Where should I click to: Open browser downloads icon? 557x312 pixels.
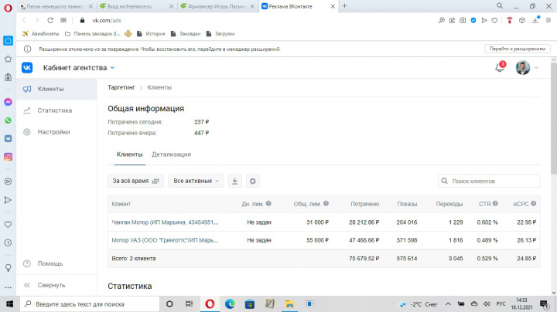(535, 20)
